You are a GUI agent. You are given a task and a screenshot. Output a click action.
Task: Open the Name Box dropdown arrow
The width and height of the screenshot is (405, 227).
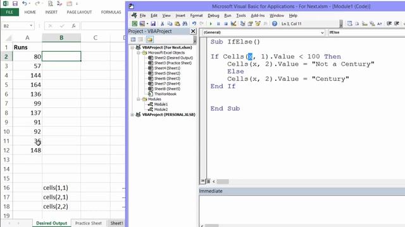tap(31, 26)
